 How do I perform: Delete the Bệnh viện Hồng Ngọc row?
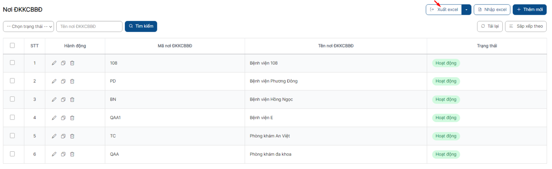72,100
